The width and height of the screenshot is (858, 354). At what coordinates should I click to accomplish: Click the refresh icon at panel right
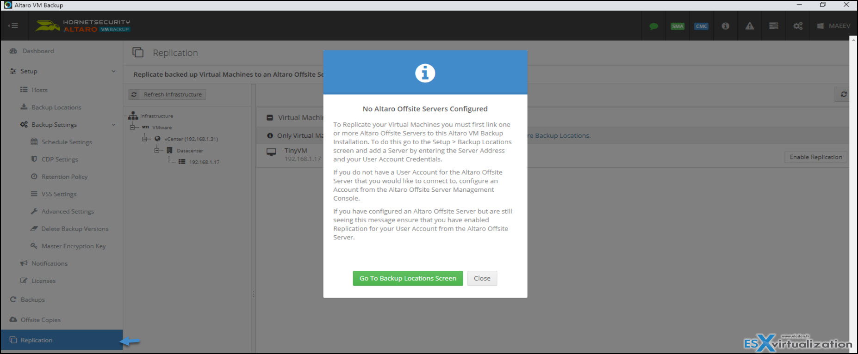[844, 94]
